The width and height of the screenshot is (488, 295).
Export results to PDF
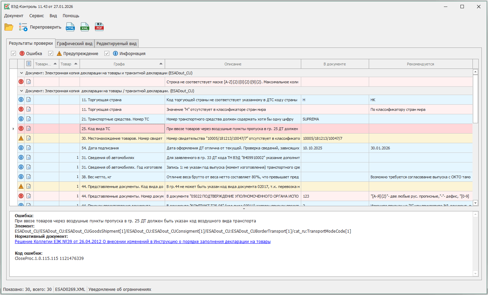[x=99, y=27]
